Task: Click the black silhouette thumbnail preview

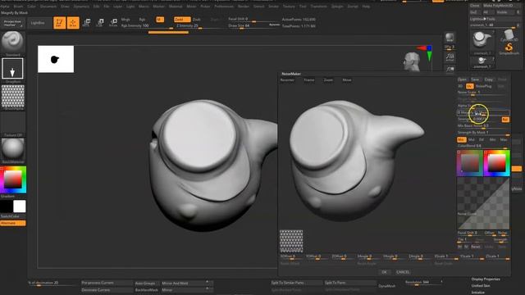Action: pos(56,59)
